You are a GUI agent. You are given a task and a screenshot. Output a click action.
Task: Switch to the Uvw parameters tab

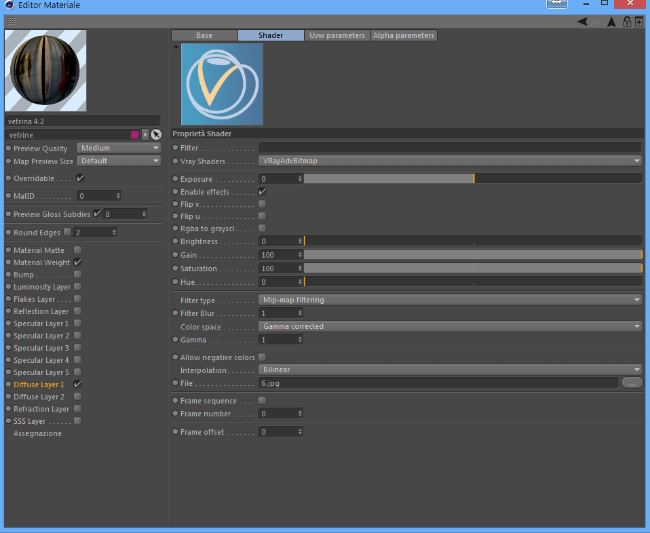(x=337, y=35)
